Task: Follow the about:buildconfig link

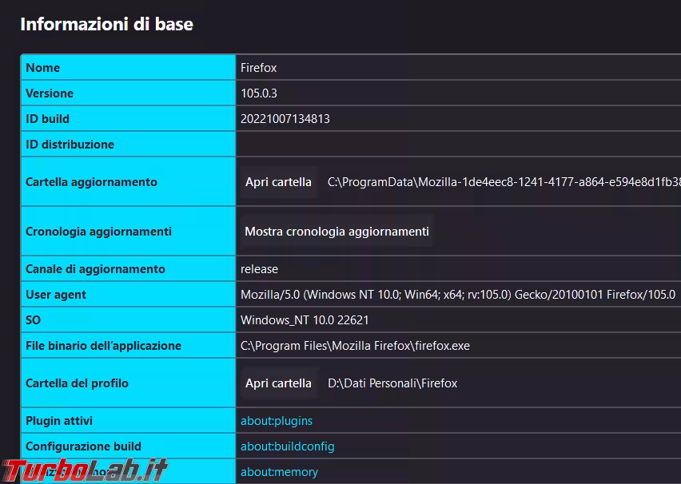Action: tap(287, 446)
